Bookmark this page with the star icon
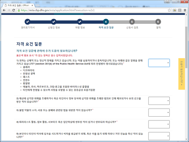This screenshot has height=142, width=189. click(x=169, y=10)
